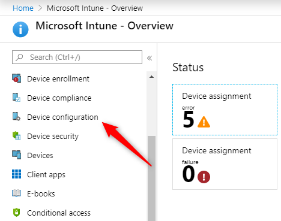Click the Client apps grid icon
Screen dimensions: 281x221
point(16,174)
